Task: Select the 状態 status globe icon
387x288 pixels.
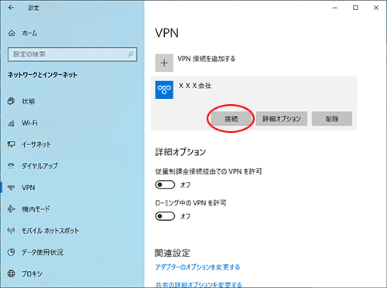Action: 11,101
